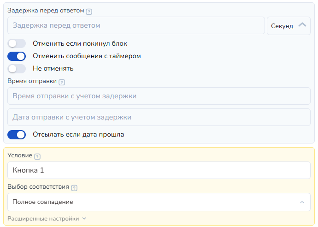Enable Отменить если покинул блок toggle
Image resolution: width=318 pixels, height=227 pixels.
click(x=17, y=43)
